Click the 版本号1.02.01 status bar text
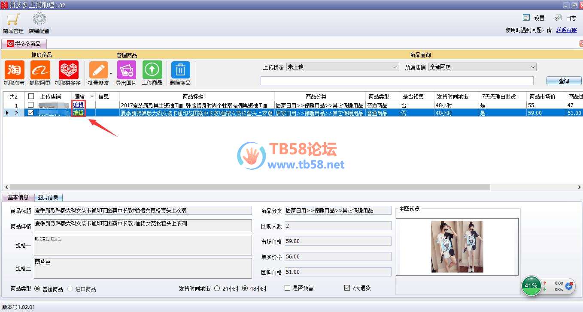The height and width of the screenshot is (312, 583). tap(18, 307)
